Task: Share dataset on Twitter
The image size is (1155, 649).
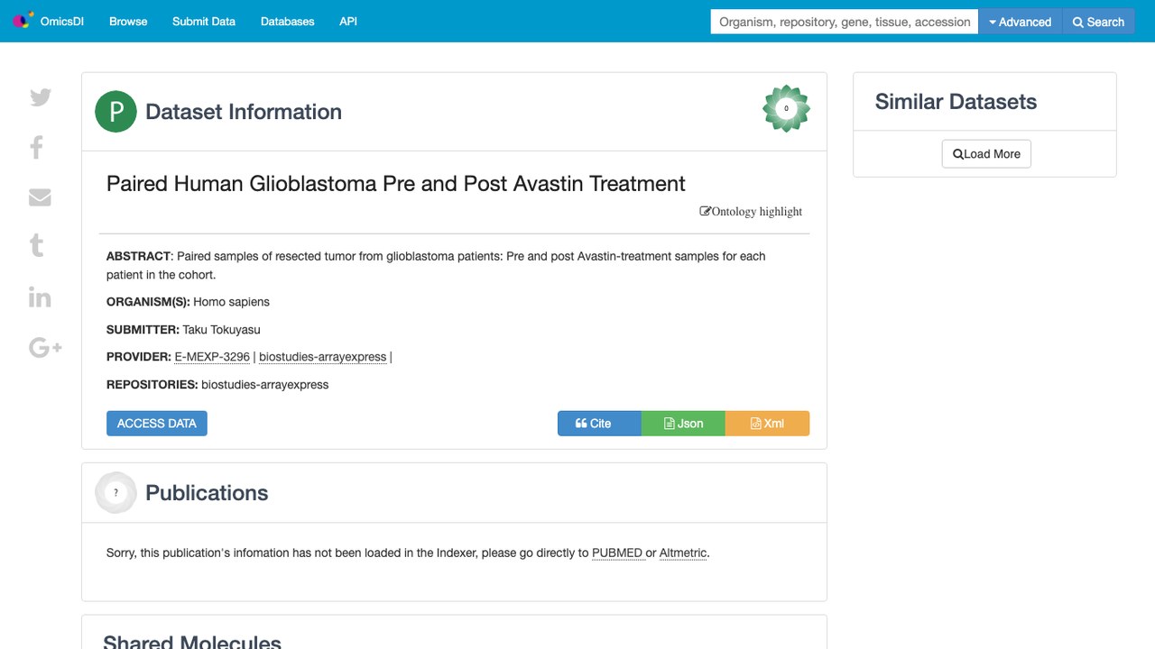Action: pos(41,97)
